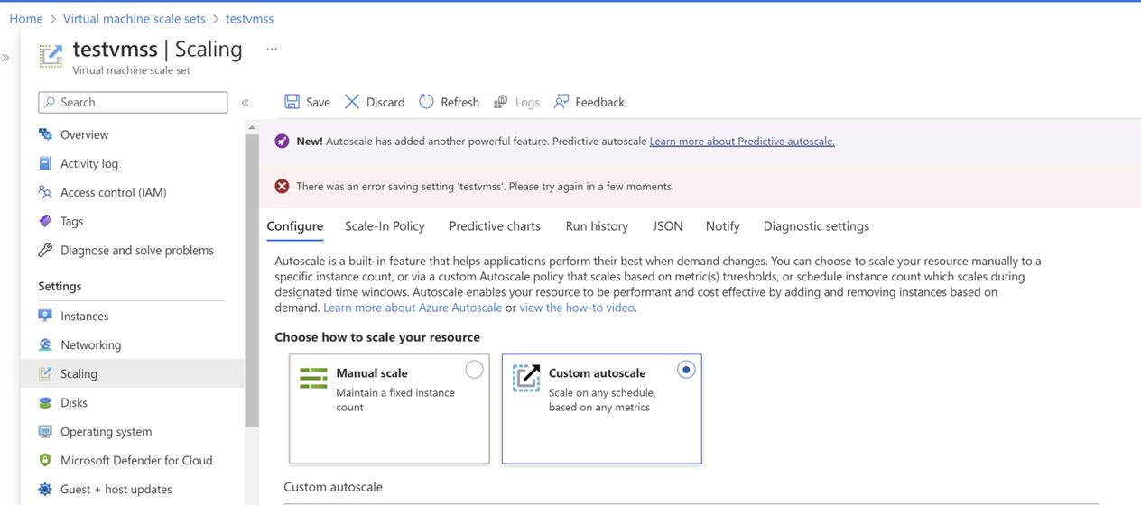Screen dimensions: 1141x505
Task: Click the Operating system icon
Action: 45,431
